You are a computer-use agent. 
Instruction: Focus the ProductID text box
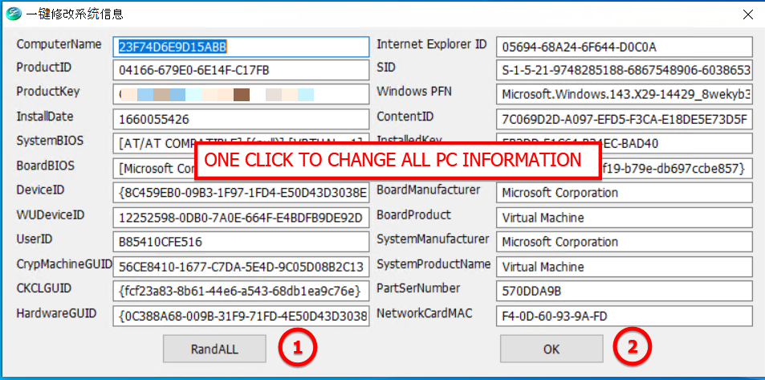(x=241, y=71)
